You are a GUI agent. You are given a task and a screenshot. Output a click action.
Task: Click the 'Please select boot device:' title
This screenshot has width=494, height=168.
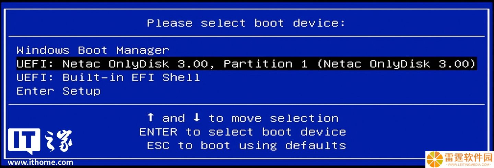(x=246, y=23)
